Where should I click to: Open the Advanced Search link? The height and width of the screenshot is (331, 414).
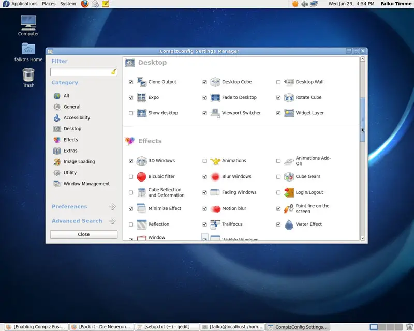pos(77,221)
